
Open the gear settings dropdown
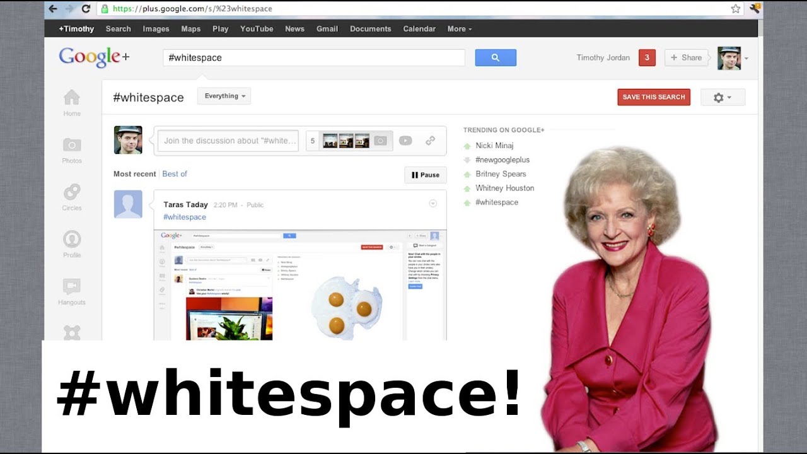coord(723,97)
